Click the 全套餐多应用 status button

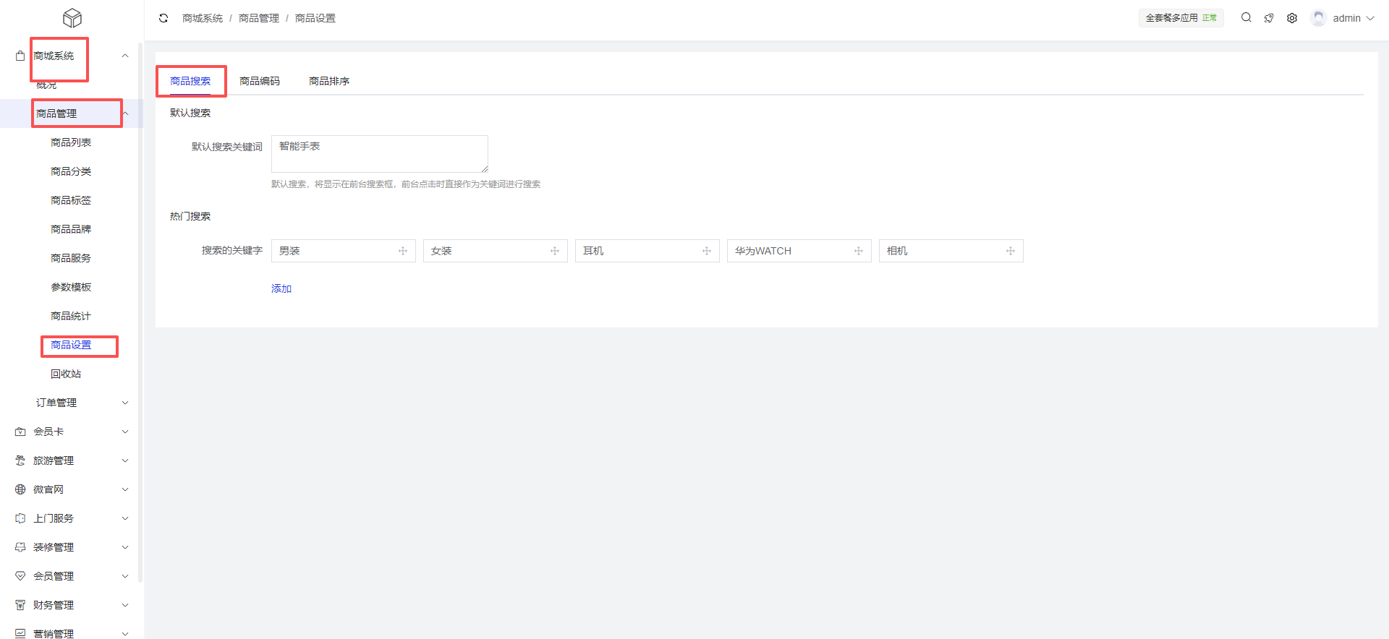click(1181, 18)
